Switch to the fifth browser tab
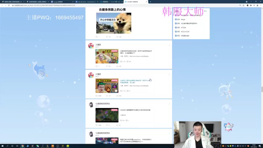This screenshot has height=148, width=263. pos(111,2)
